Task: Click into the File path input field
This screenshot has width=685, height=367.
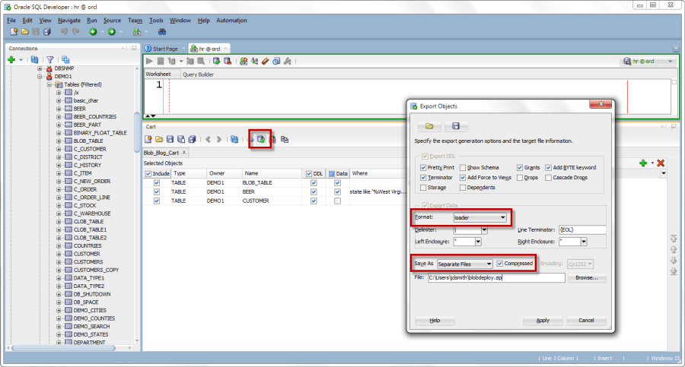Action: [x=496, y=277]
